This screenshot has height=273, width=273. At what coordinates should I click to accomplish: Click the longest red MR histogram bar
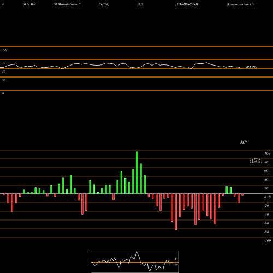click(x=176, y=212)
